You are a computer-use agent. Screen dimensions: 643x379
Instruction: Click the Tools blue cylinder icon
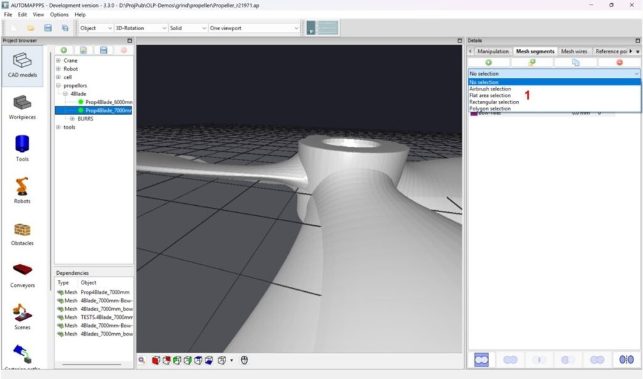(x=22, y=146)
